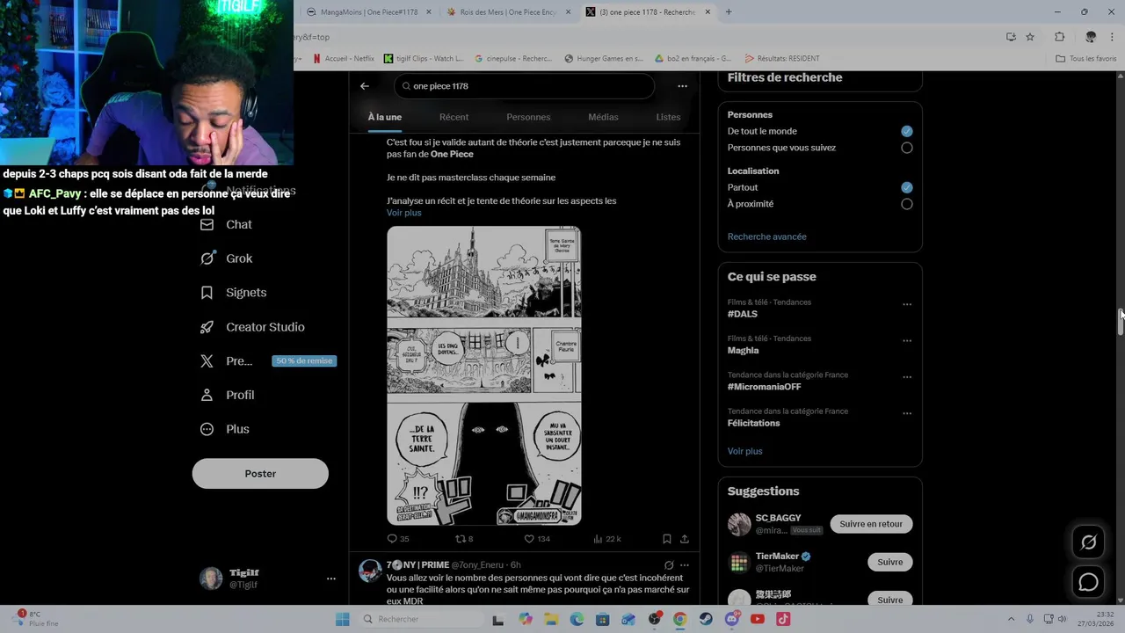Reply to the manga post with 35 comments
Viewport: 1125px width, 633px height.
point(398,539)
